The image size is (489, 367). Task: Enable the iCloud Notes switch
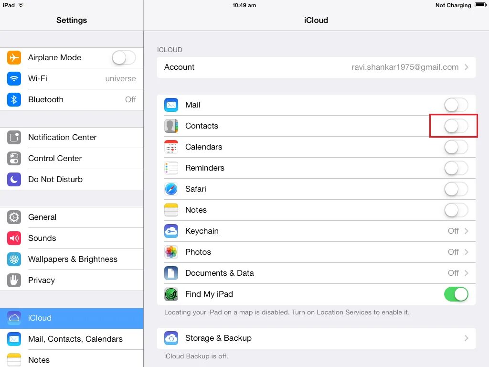(456, 210)
